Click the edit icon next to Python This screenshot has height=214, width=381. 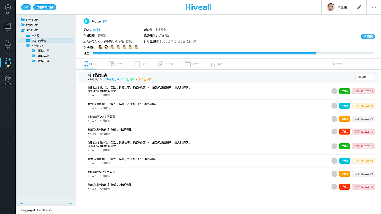click(x=105, y=21)
